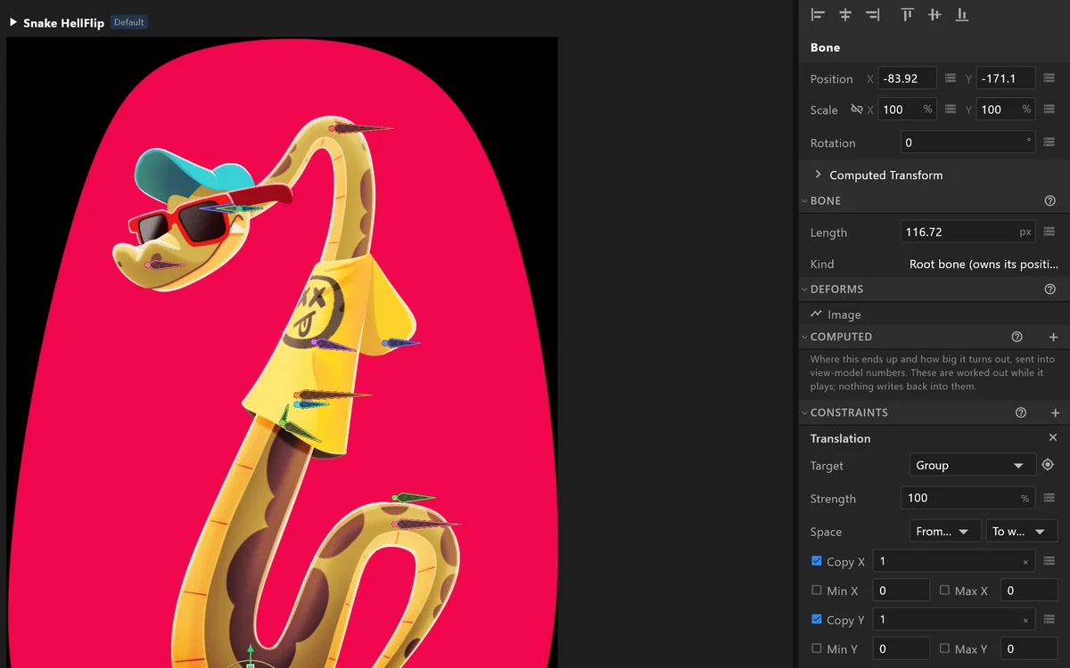Click the Strength percent field
This screenshot has height=668, width=1070.
(967, 498)
